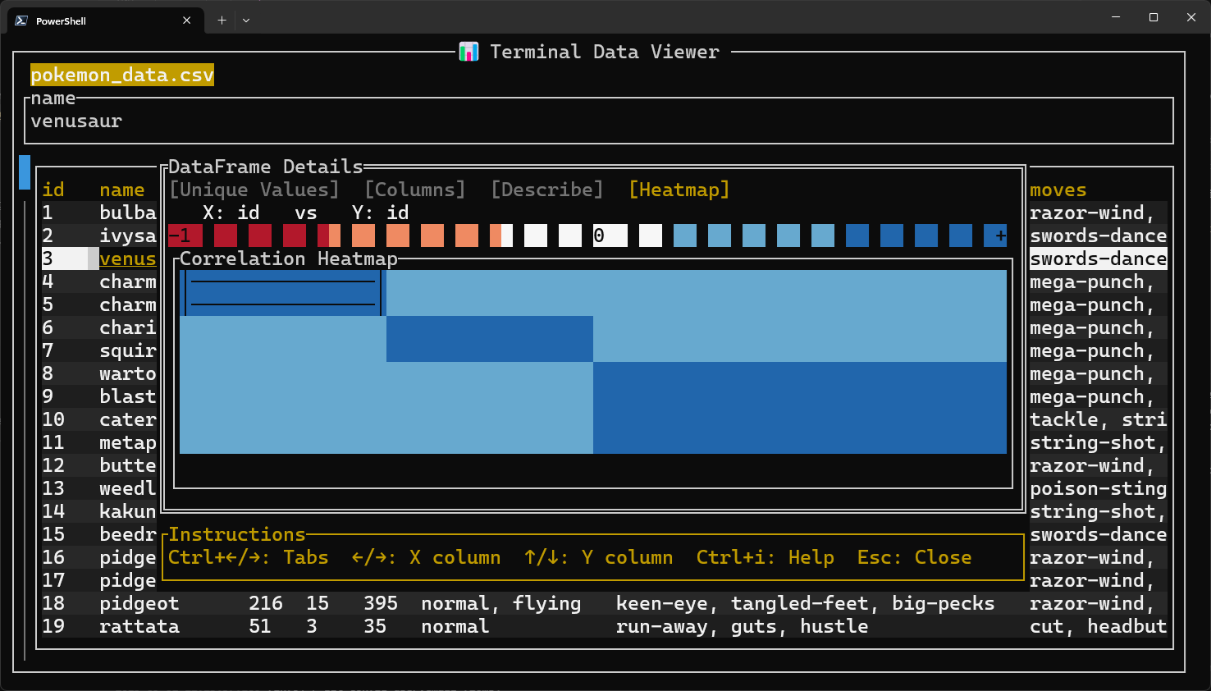Click the name column header

tap(122, 190)
